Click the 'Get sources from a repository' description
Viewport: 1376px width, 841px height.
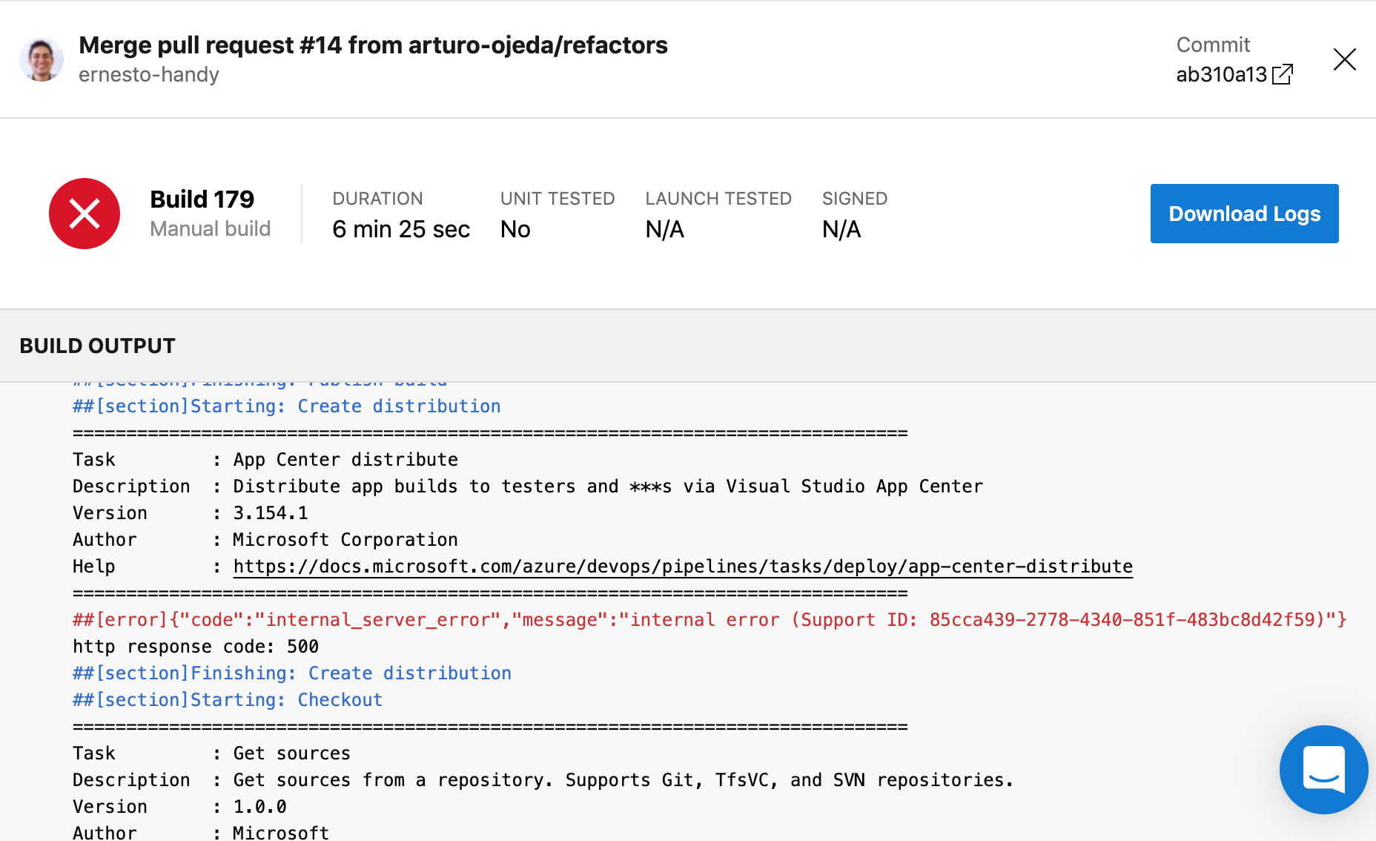point(543,780)
